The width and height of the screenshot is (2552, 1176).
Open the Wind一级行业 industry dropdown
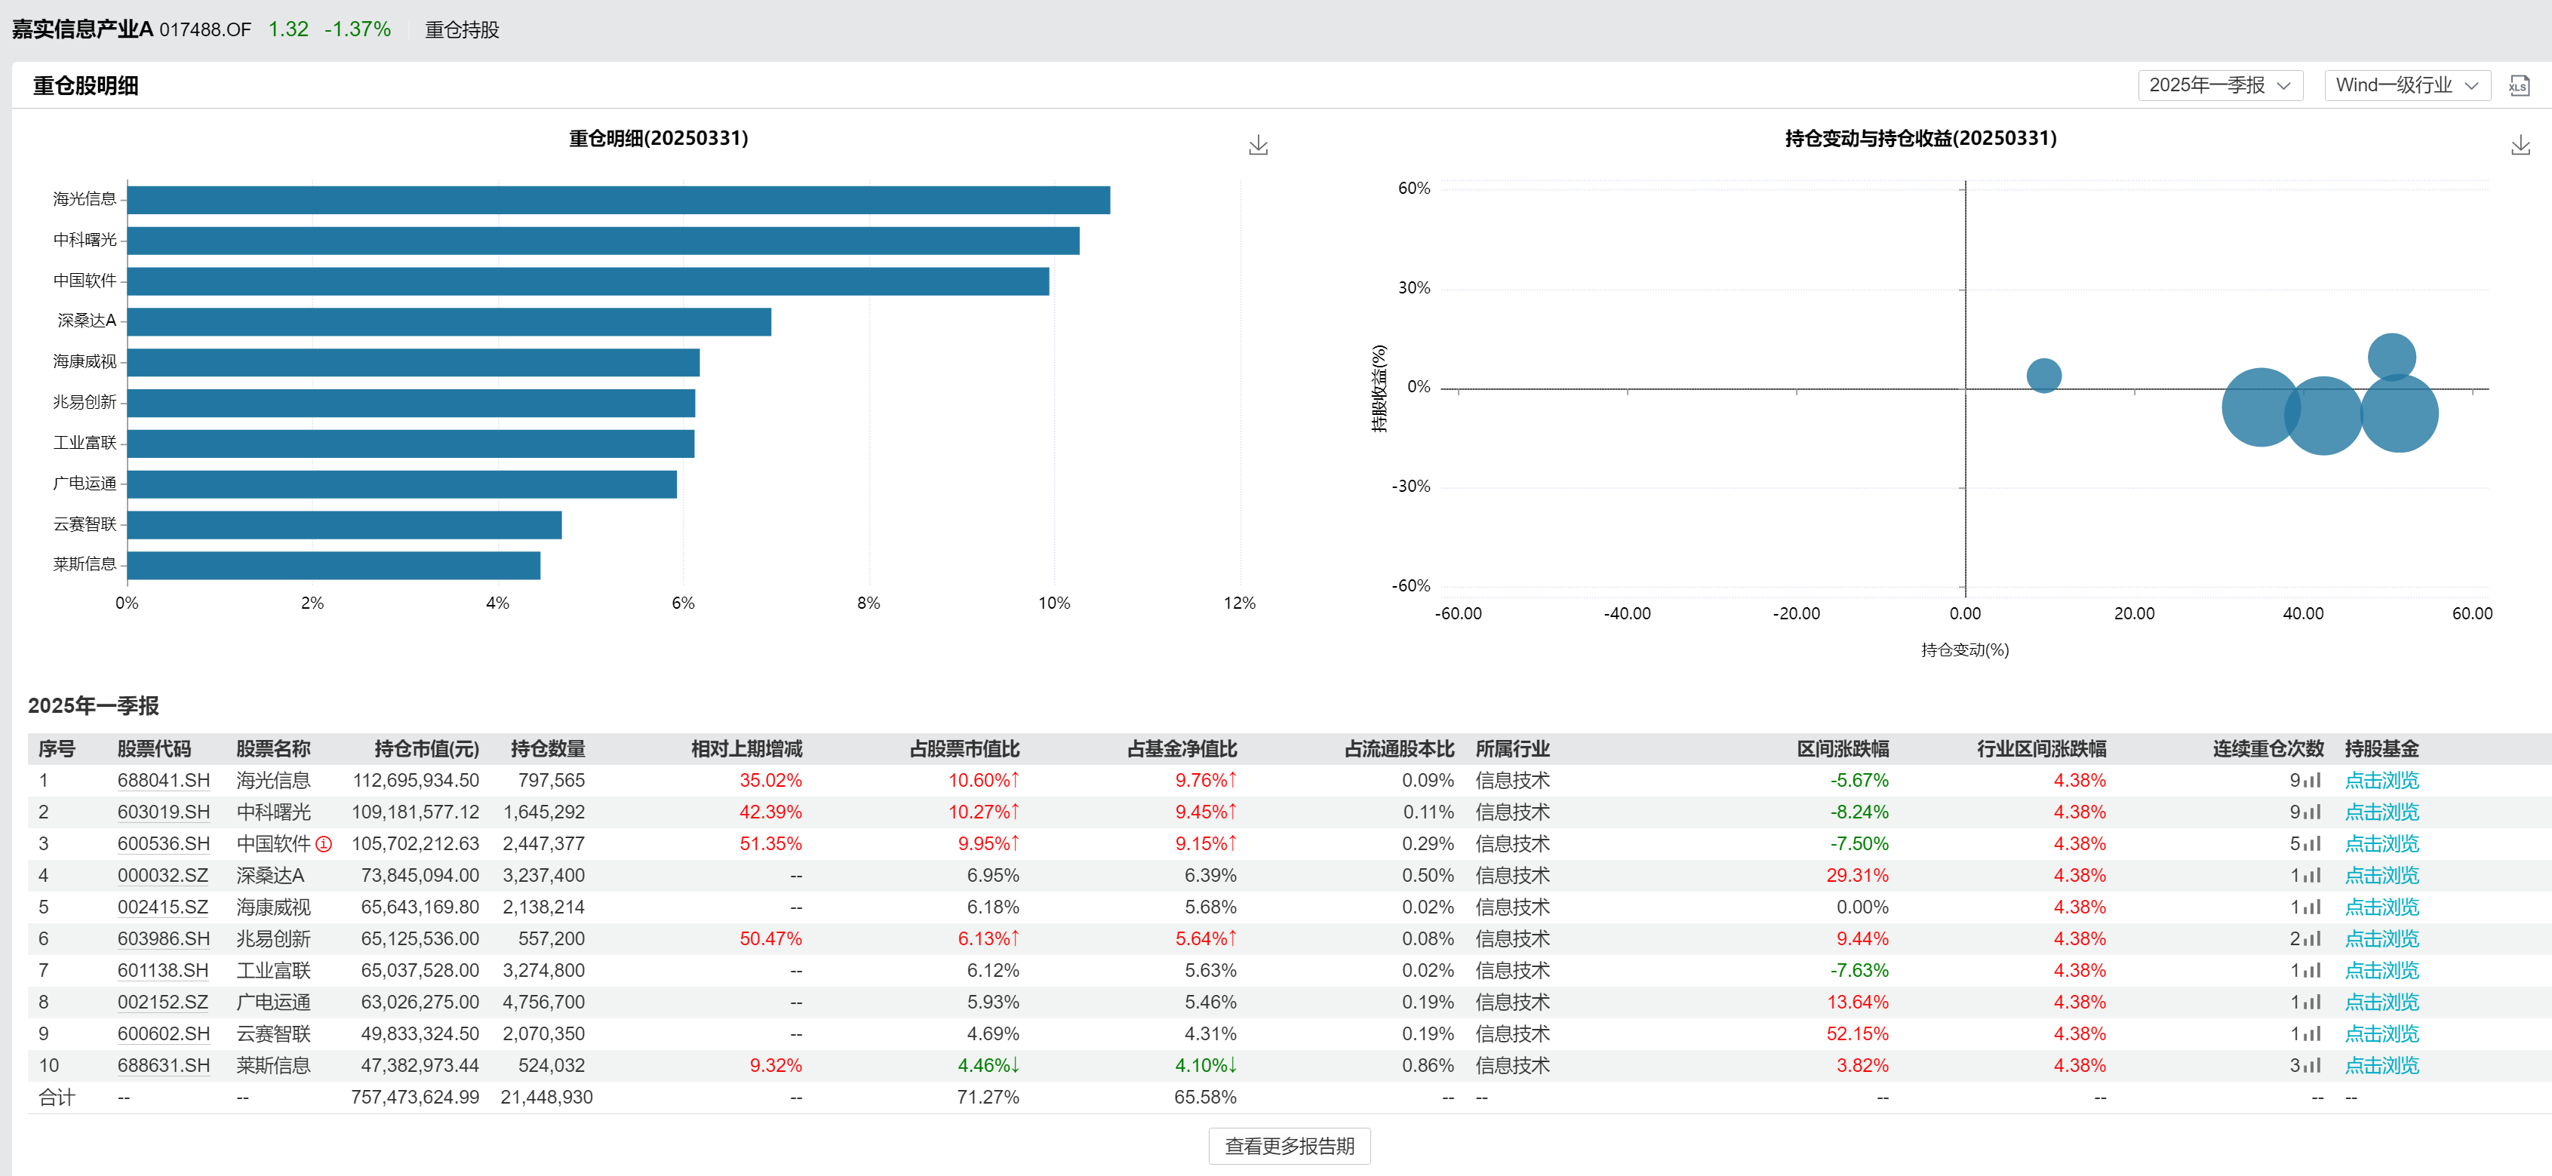pos(2406,85)
